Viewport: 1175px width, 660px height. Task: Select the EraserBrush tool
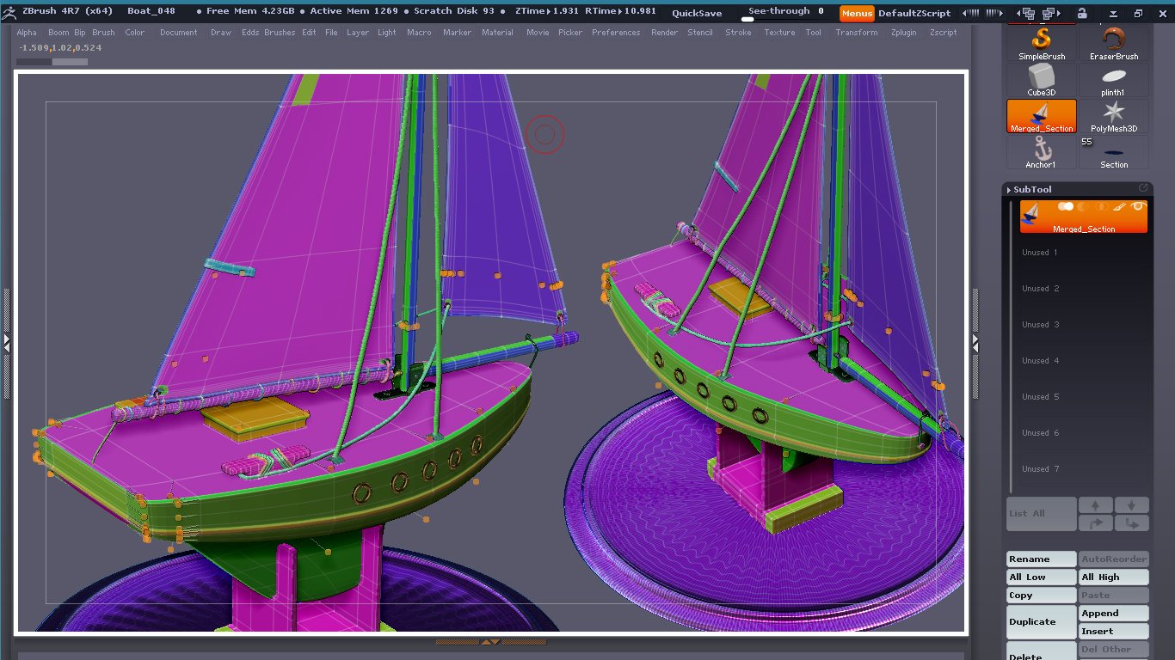coord(1114,43)
